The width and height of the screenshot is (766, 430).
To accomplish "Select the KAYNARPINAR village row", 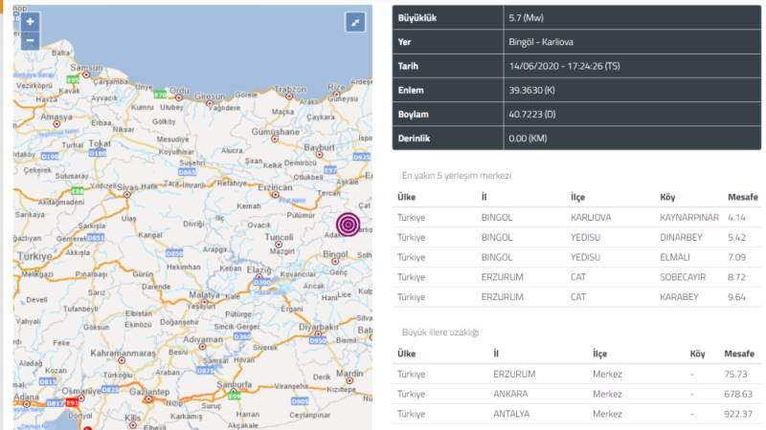I will coord(576,217).
